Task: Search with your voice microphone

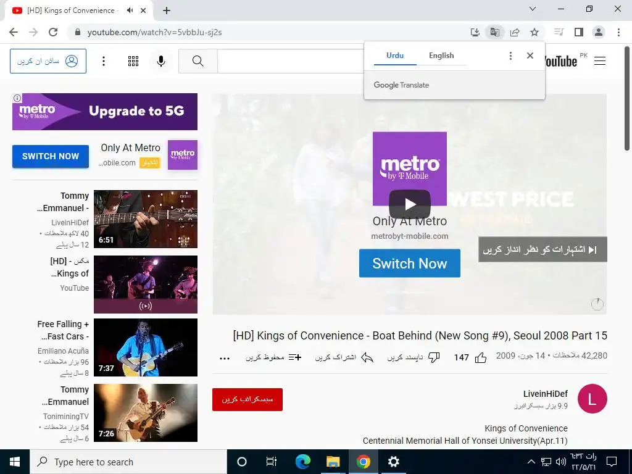Action: [x=161, y=61]
